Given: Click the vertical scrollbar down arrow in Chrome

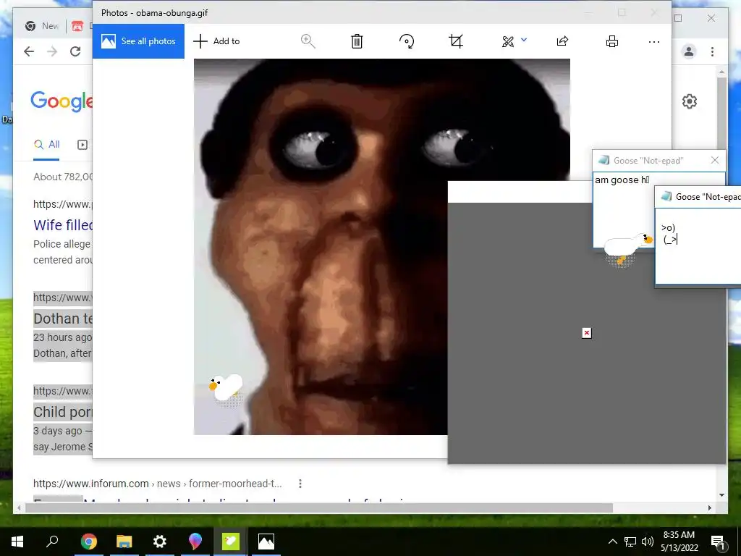Looking at the screenshot, I should (721, 495).
